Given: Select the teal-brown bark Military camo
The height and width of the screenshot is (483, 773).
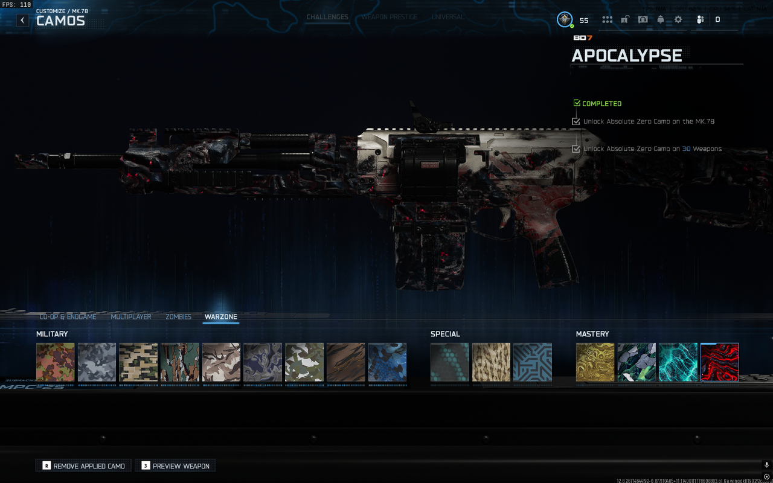Looking at the screenshot, I should (180, 362).
